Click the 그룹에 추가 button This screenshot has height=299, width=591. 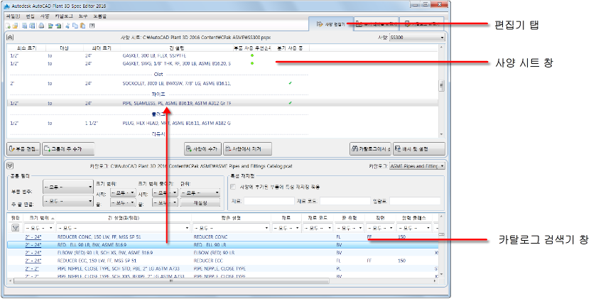coord(68,149)
